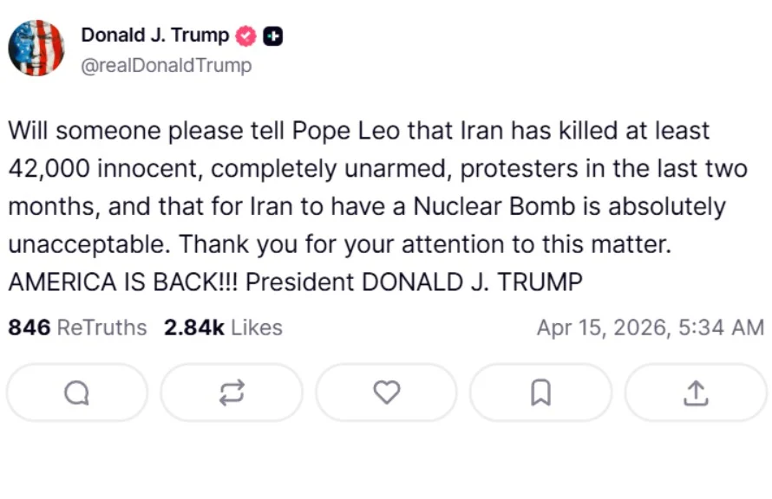View the 2.84k Likes list

(x=223, y=327)
